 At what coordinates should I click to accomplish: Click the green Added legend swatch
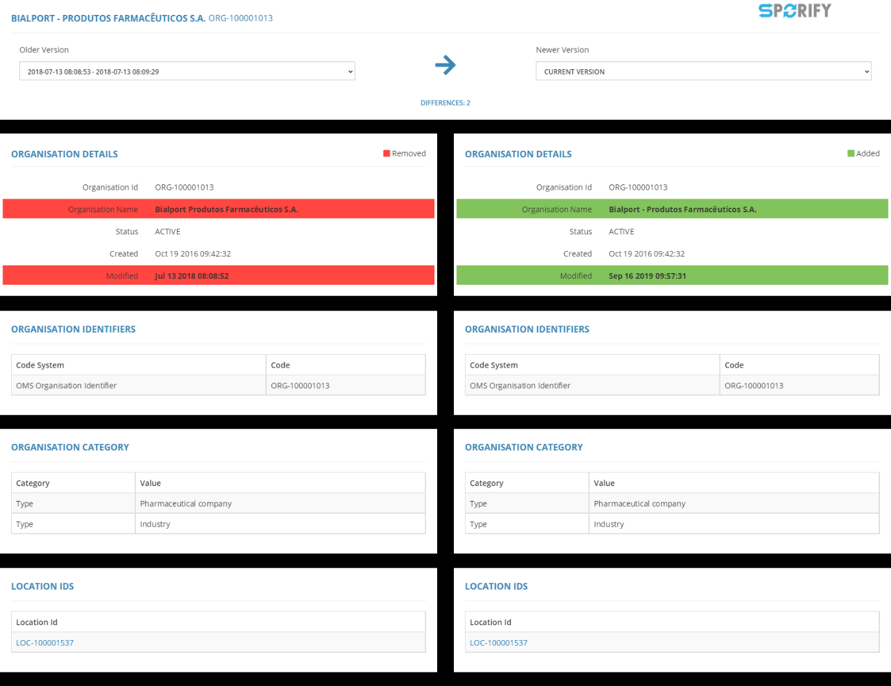pos(851,153)
